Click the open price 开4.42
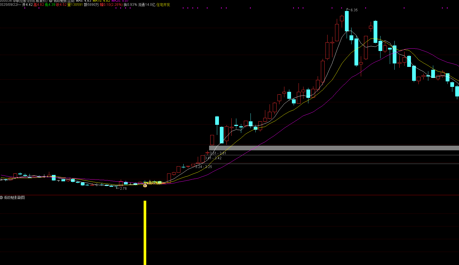Image resolution: width=459 pixels, height=265 pixels. pyautogui.click(x=28, y=5)
